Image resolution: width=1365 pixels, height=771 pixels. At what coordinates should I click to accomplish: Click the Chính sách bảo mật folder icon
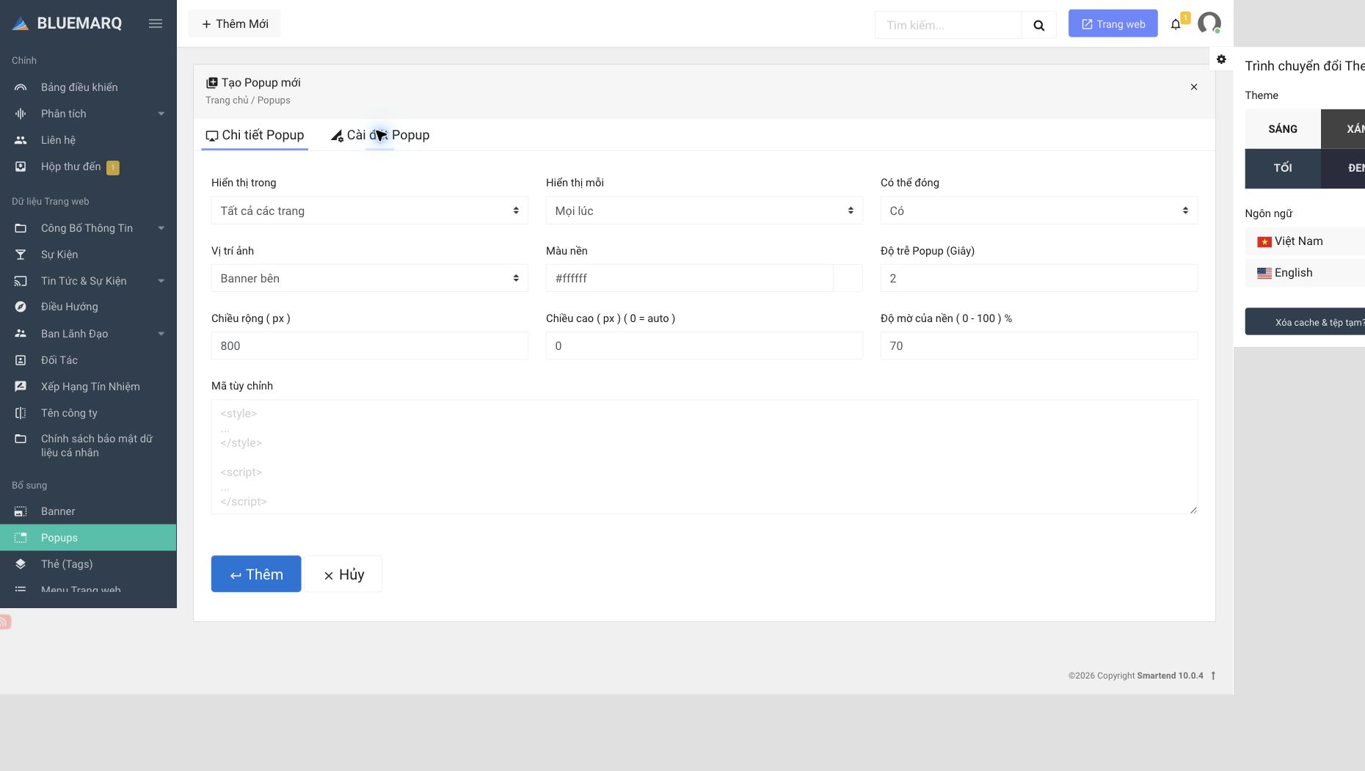point(21,439)
